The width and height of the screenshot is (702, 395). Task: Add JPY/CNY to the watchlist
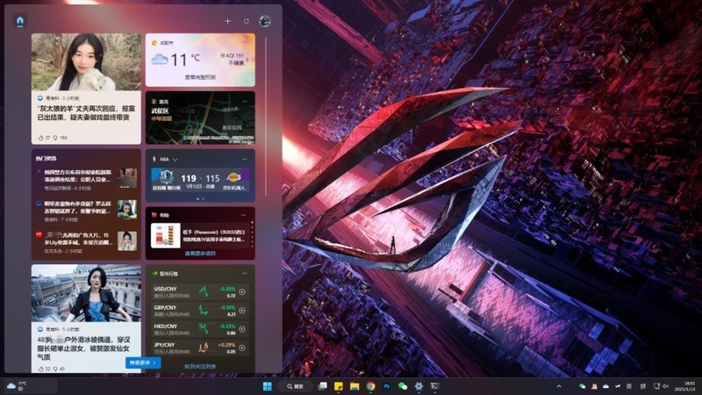pos(242,348)
